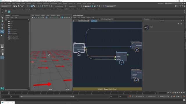Open the playback speed fps dropdown
The image size is (186, 104).
tap(164, 96)
